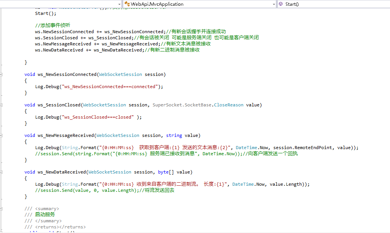Click ws.NewDataReceived in the subscription line
This screenshot has width=390, height=233.
click(x=59, y=50)
